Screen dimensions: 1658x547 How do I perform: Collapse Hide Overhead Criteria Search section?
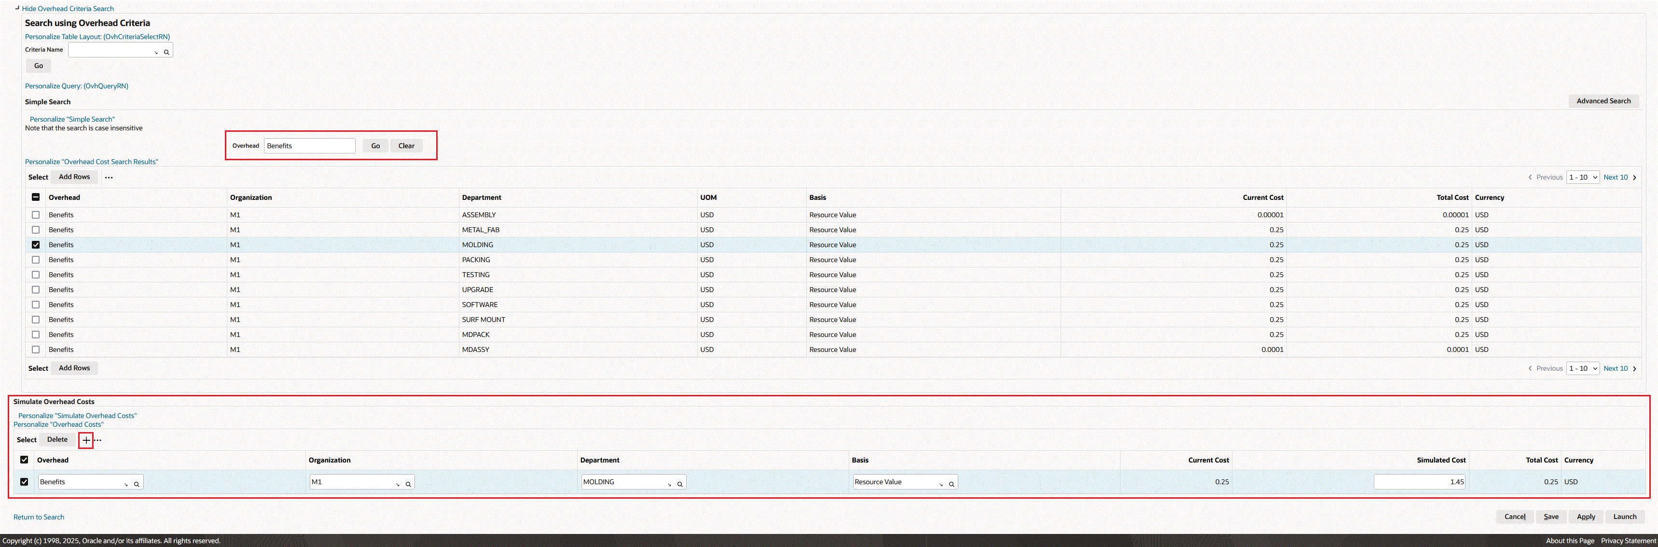point(67,8)
